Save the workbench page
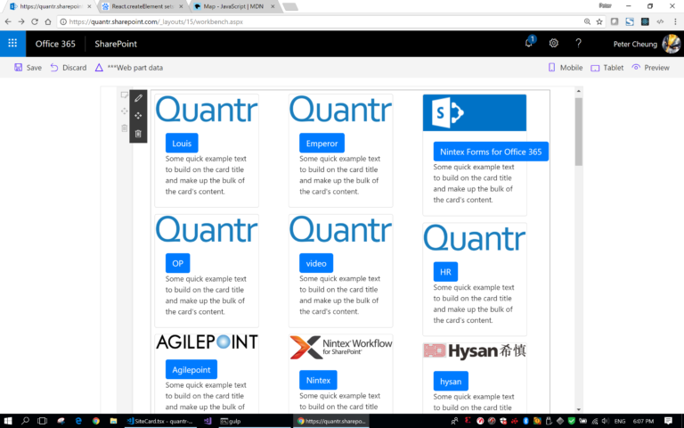 click(x=28, y=68)
